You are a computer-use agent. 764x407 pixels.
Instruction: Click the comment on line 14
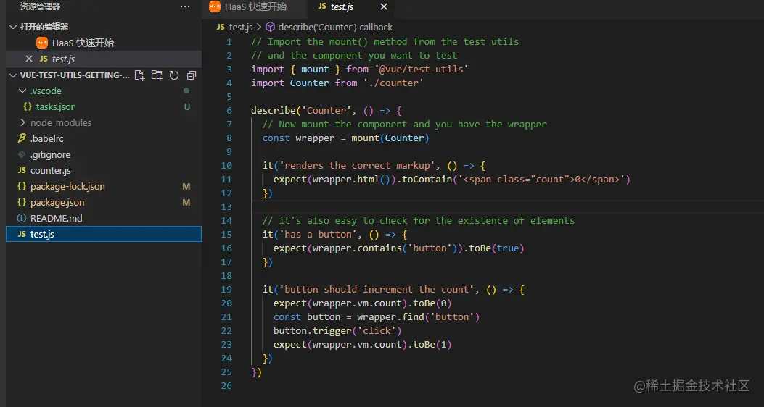coord(419,221)
